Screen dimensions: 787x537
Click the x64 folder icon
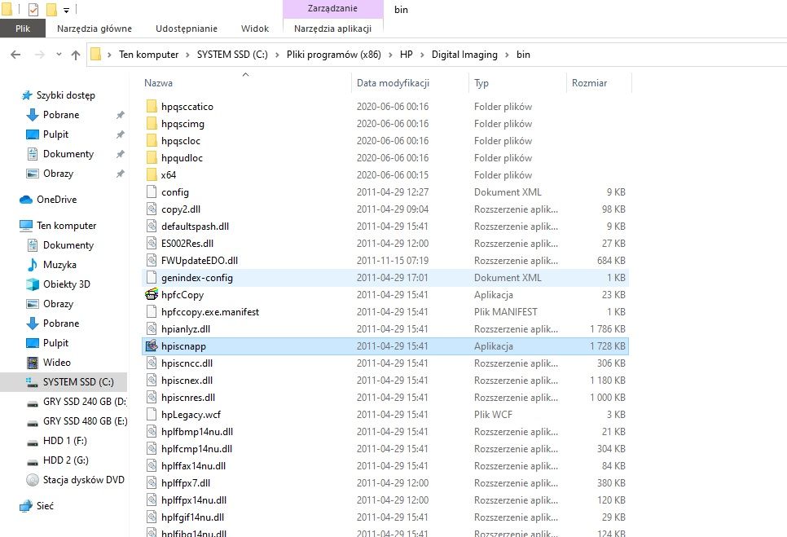[x=152, y=174]
